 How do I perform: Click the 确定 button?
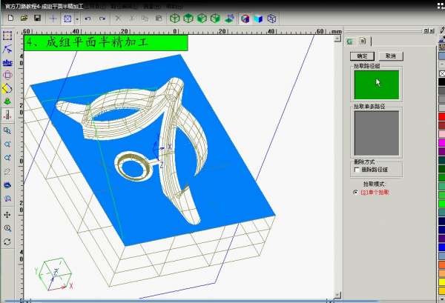[x=362, y=56]
